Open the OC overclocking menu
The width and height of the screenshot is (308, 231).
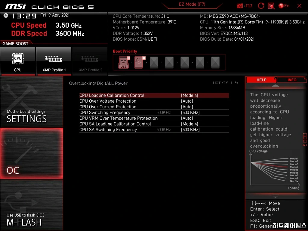32,154
